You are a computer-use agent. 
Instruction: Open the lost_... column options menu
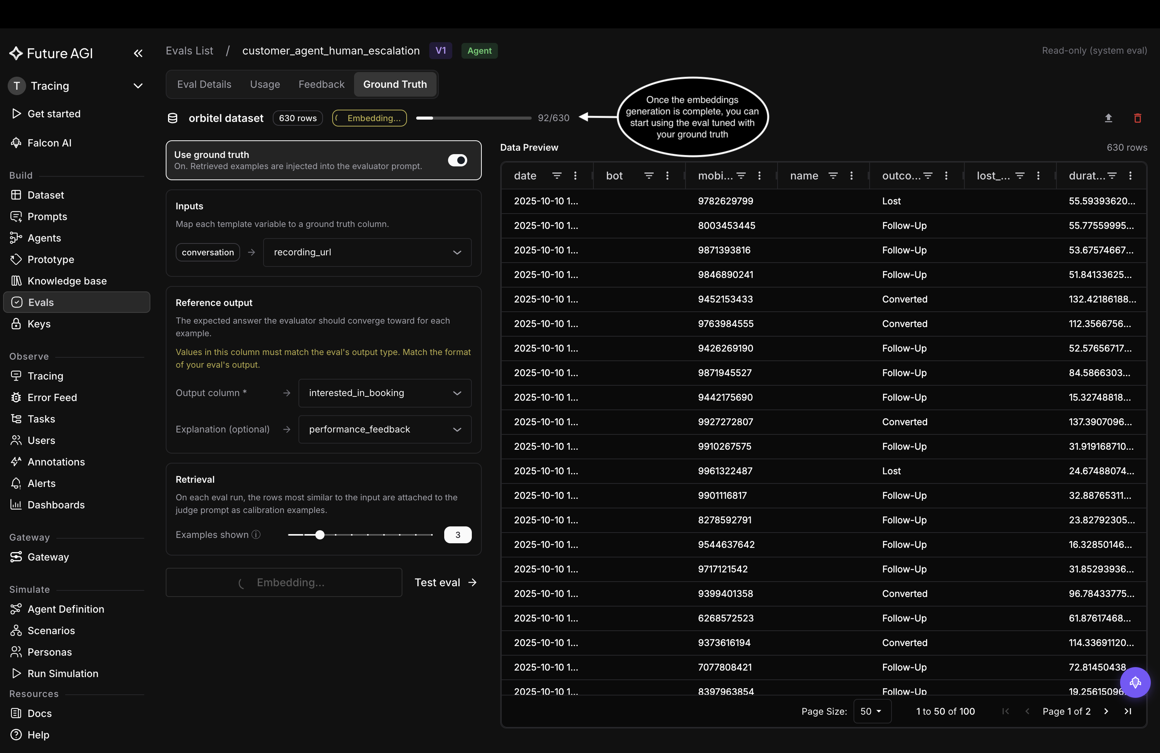click(1038, 176)
